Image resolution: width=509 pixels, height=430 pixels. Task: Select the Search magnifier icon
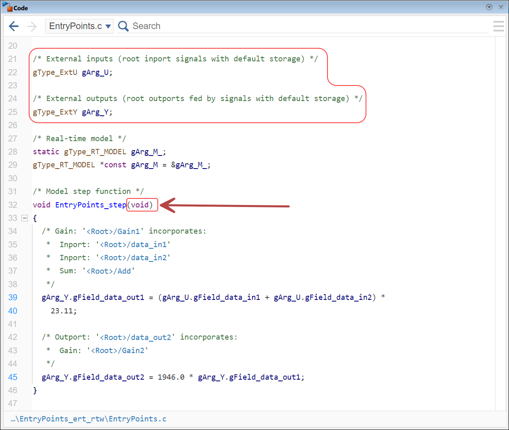click(x=123, y=26)
